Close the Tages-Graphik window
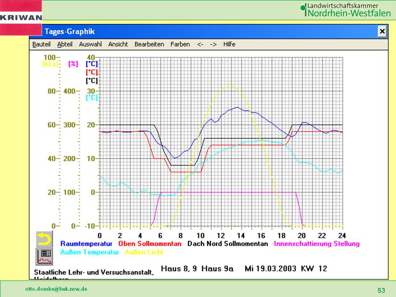The height and width of the screenshot is (297, 396). pyautogui.click(x=382, y=31)
